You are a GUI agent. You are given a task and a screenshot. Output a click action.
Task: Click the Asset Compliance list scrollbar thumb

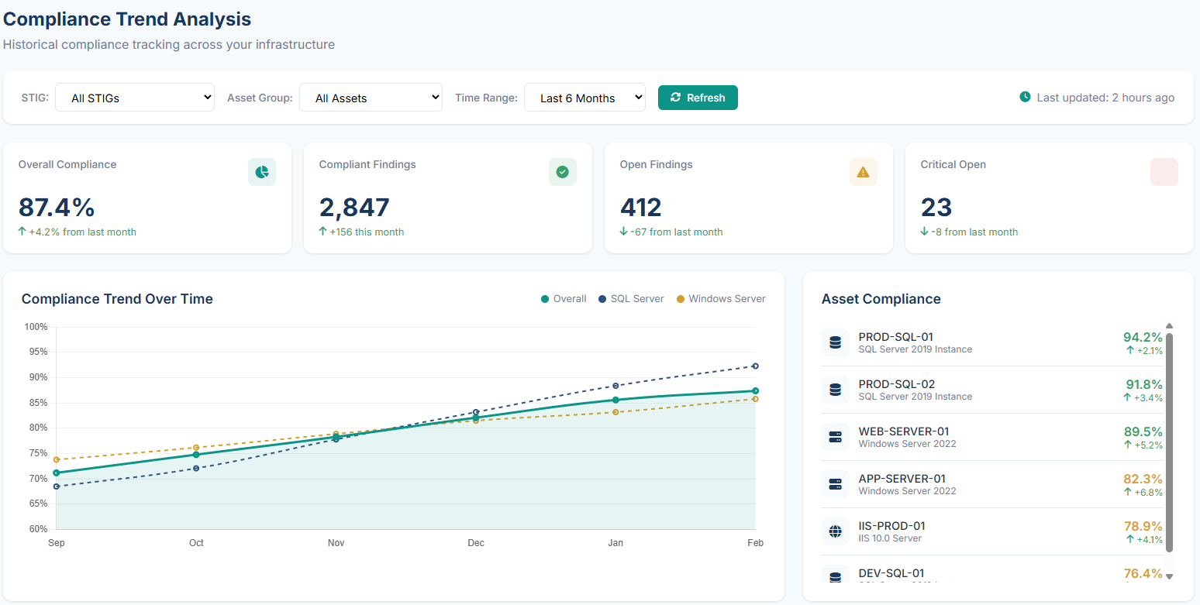point(1169,442)
